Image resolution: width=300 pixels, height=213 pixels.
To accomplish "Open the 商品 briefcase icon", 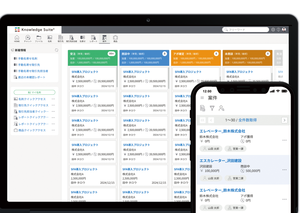I will coord(115,39).
